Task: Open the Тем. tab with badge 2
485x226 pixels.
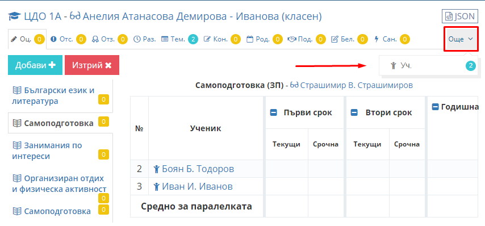Action: point(179,39)
